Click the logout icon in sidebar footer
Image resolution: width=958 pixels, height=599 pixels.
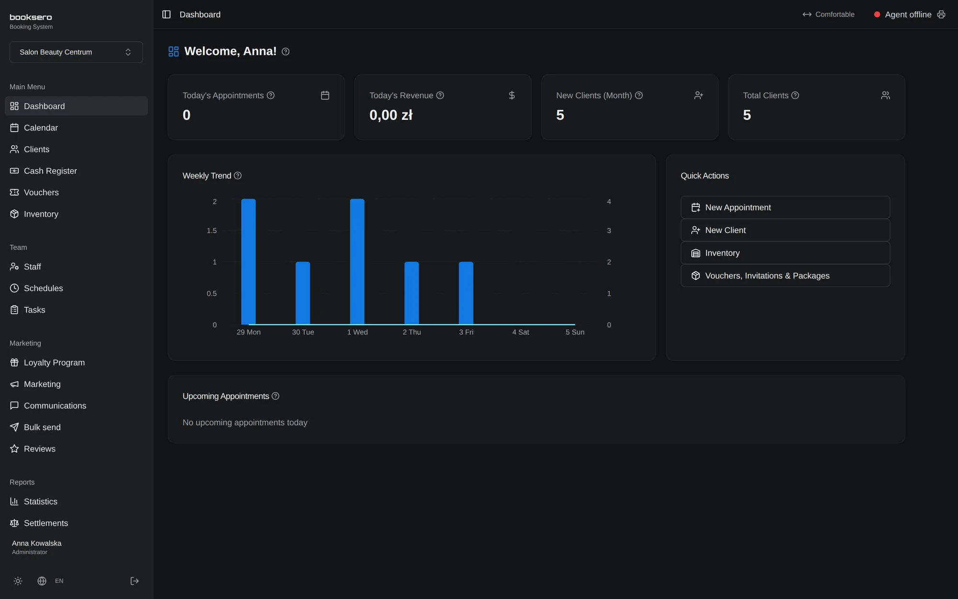(x=135, y=581)
